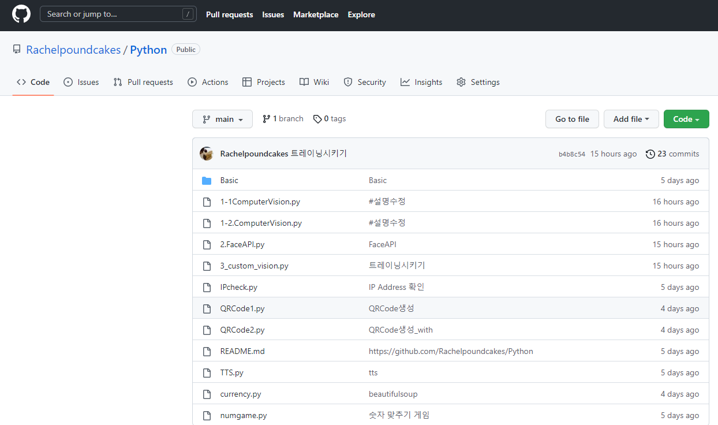Image resolution: width=718 pixels, height=425 pixels.
Task: Open the Projects tab
Action: click(x=264, y=83)
